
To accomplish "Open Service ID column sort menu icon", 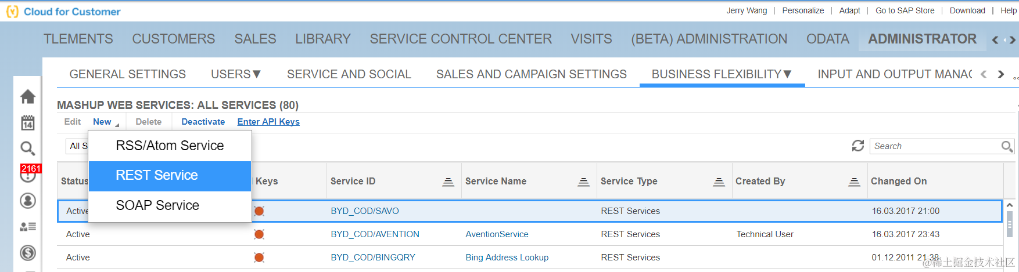I will pyautogui.click(x=448, y=182).
